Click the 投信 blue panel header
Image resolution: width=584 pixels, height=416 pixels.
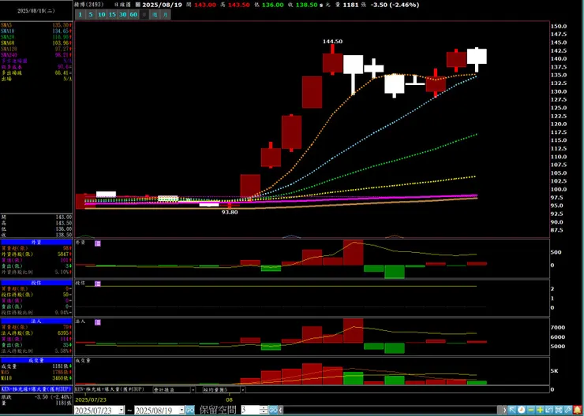click(x=36, y=283)
